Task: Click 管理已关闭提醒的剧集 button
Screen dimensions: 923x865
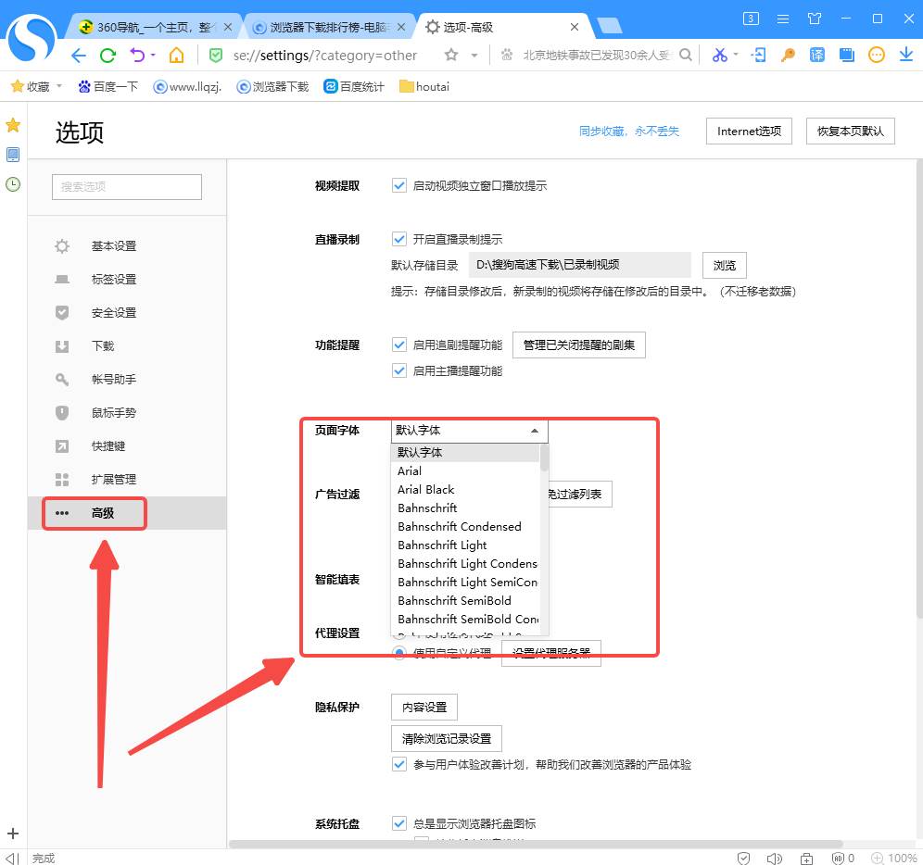Action: pyautogui.click(x=578, y=345)
